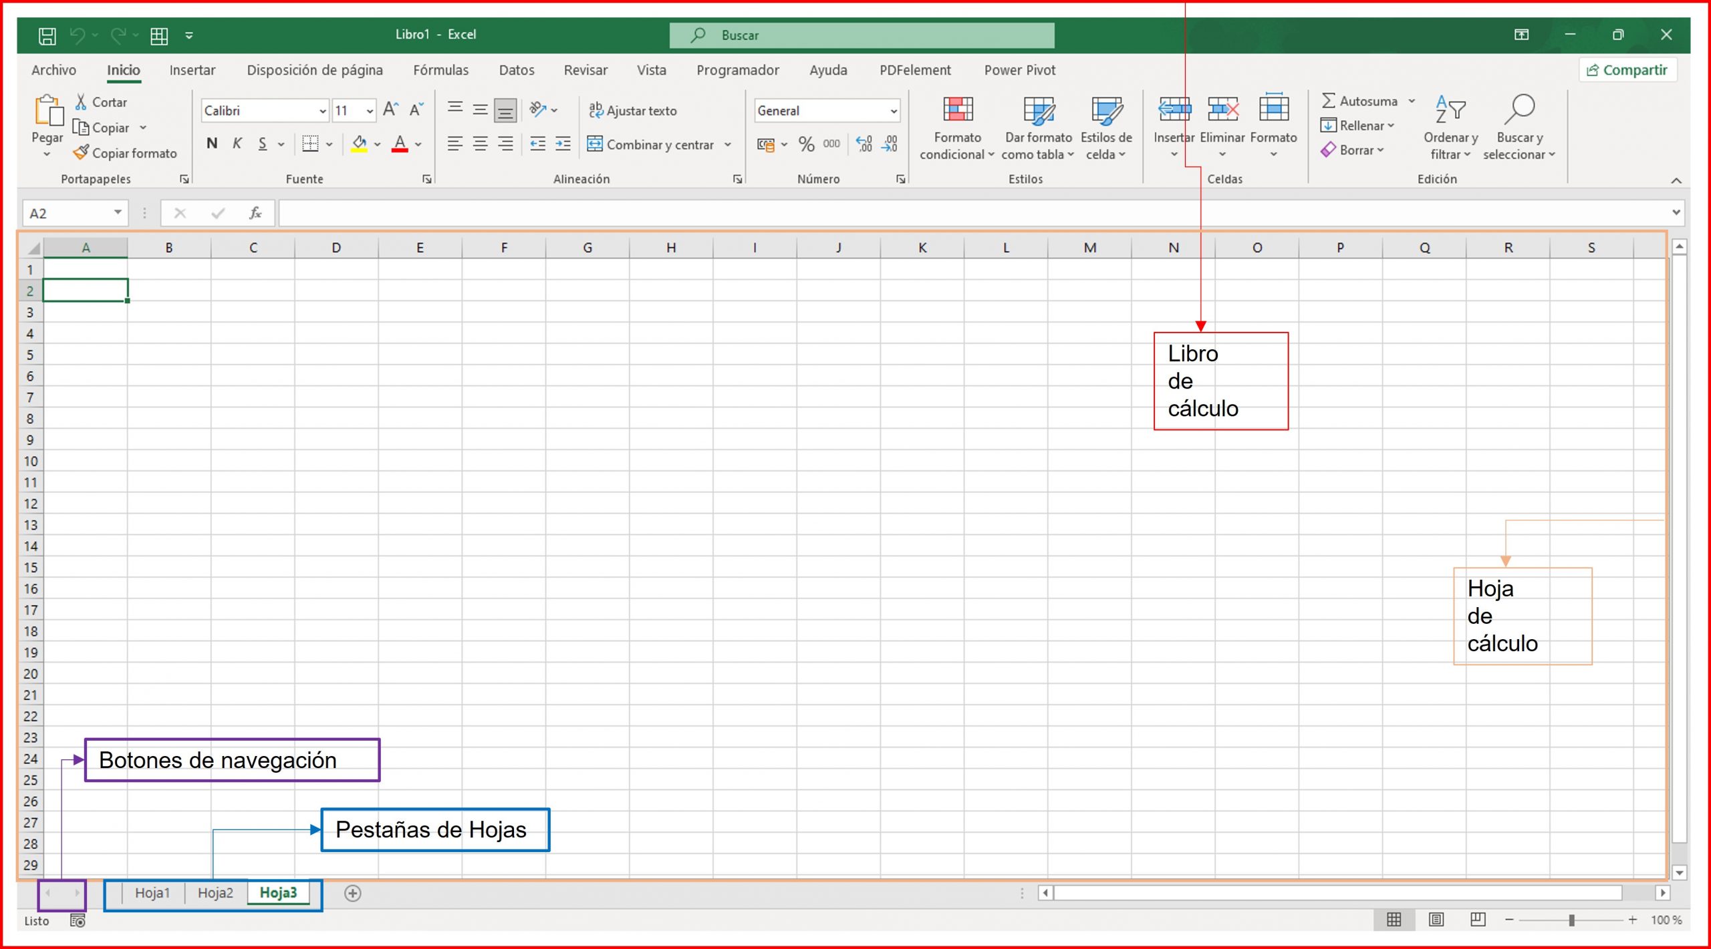Select the Bold (N) formatting icon
Screen dimensions: 1711x949
(x=212, y=142)
